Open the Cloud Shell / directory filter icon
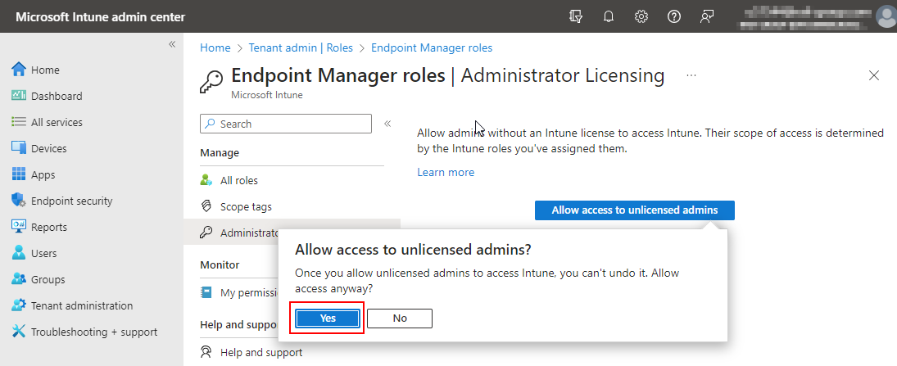The width and height of the screenshot is (897, 366). point(576,16)
